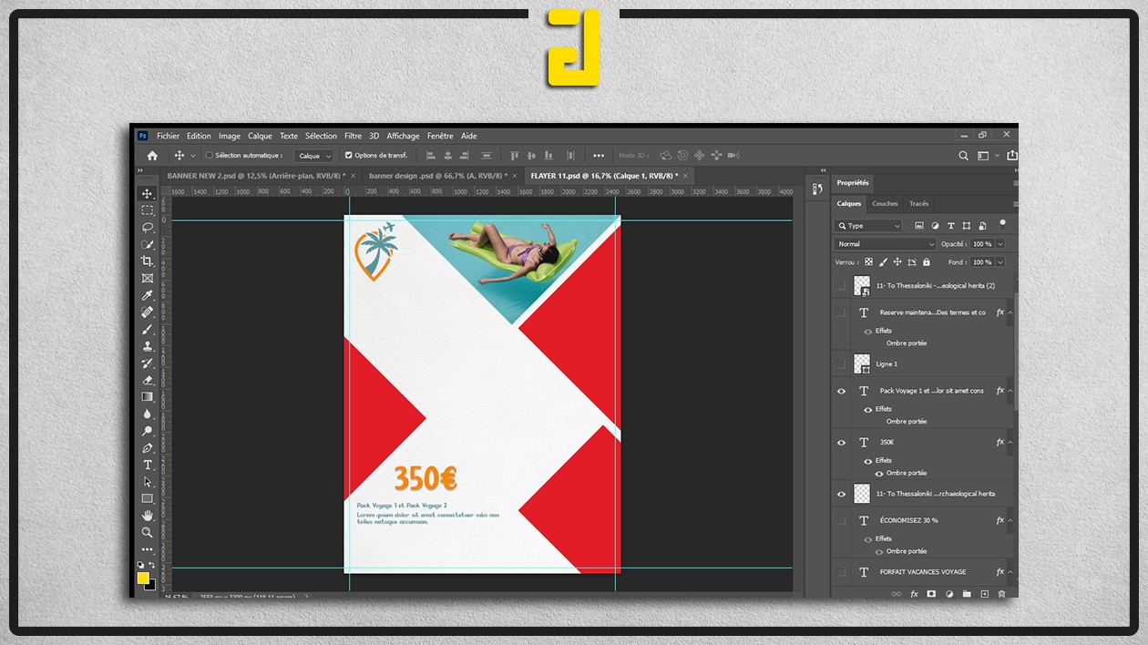Select the Move tool in the toolbox
The height and width of the screenshot is (645, 1148).
pyautogui.click(x=147, y=193)
